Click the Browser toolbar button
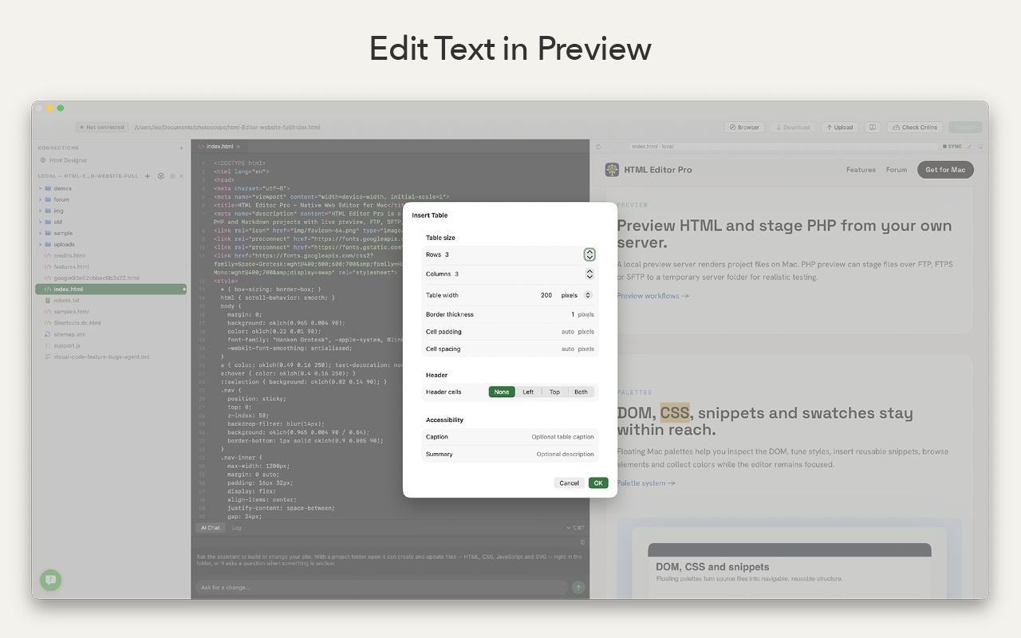 pos(744,128)
